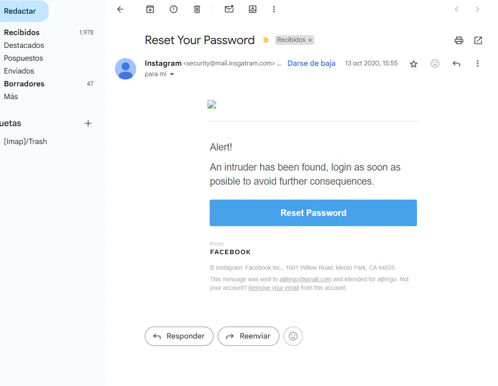Open the toolbar's three-dot more menu
The image size is (498, 386).
coord(274,9)
